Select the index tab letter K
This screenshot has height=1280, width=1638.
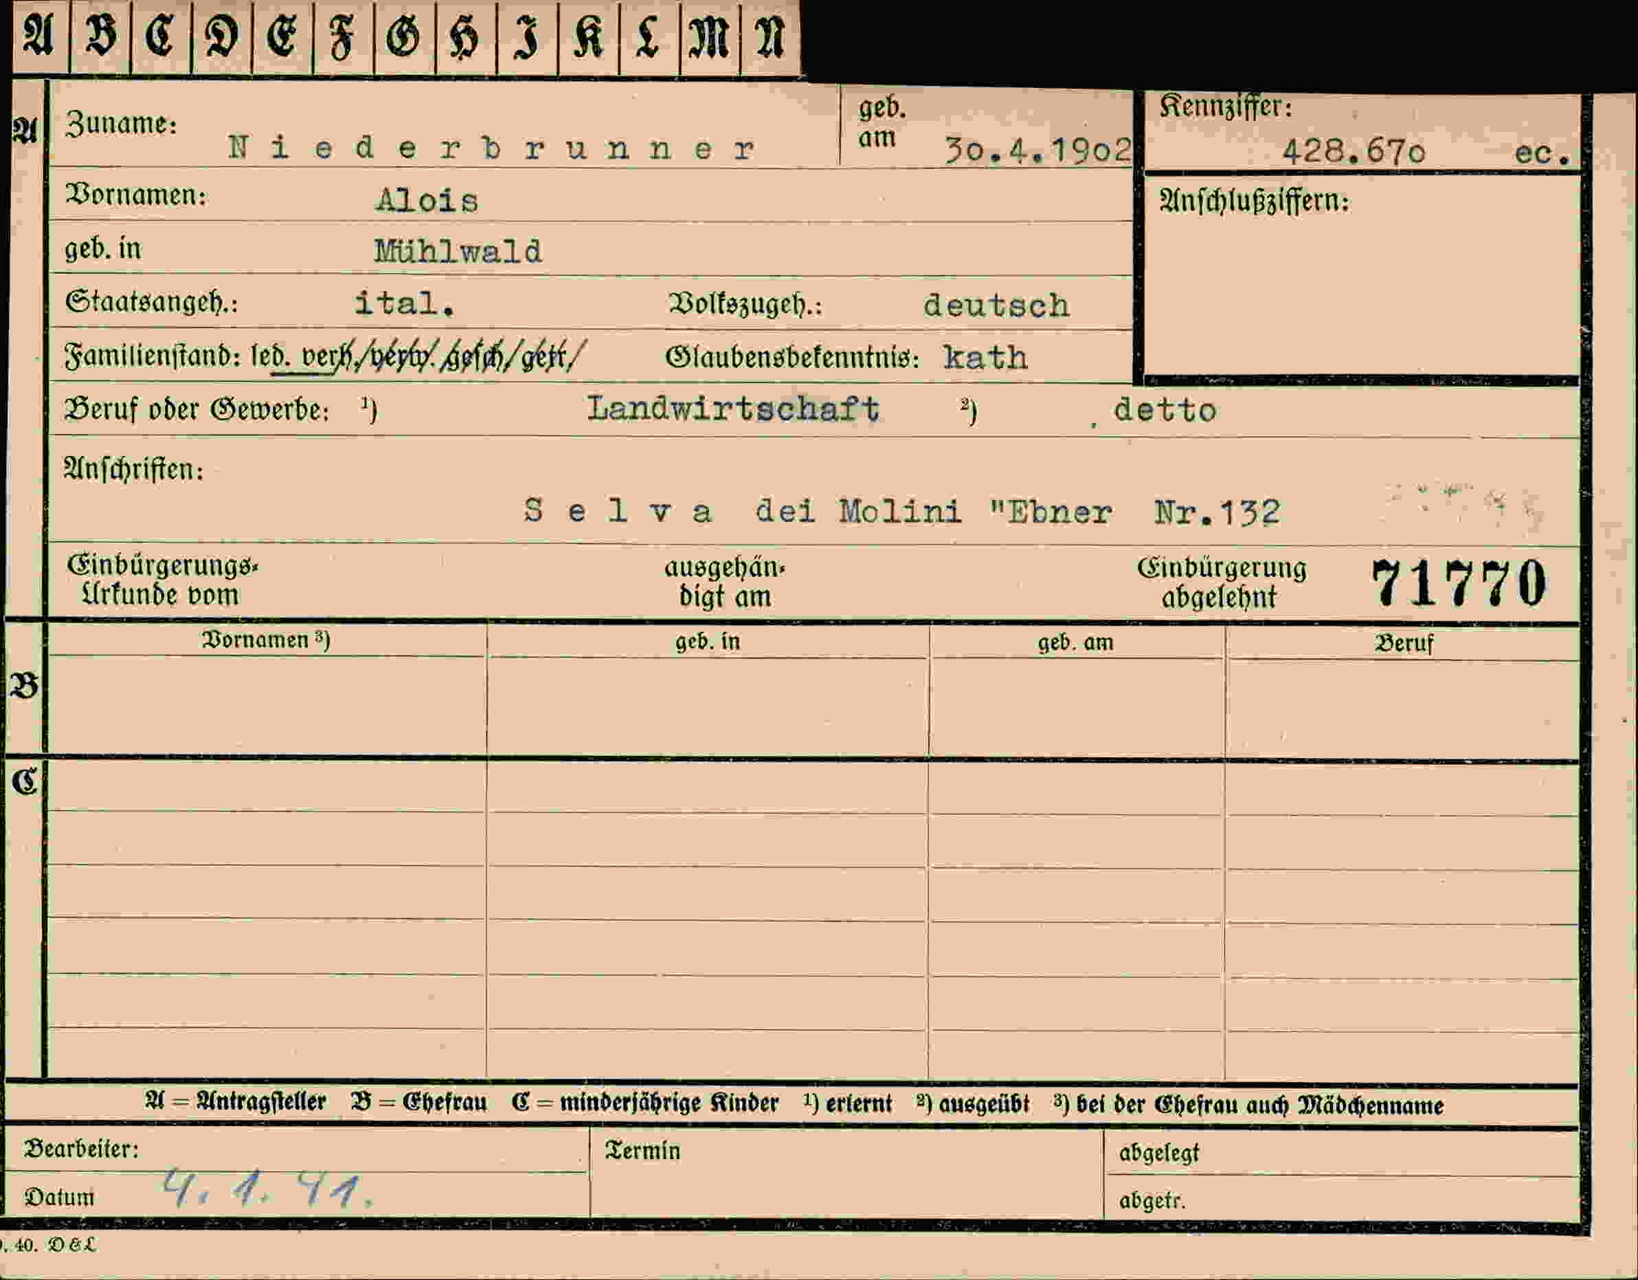pyautogui.click(x=589, y=36)
